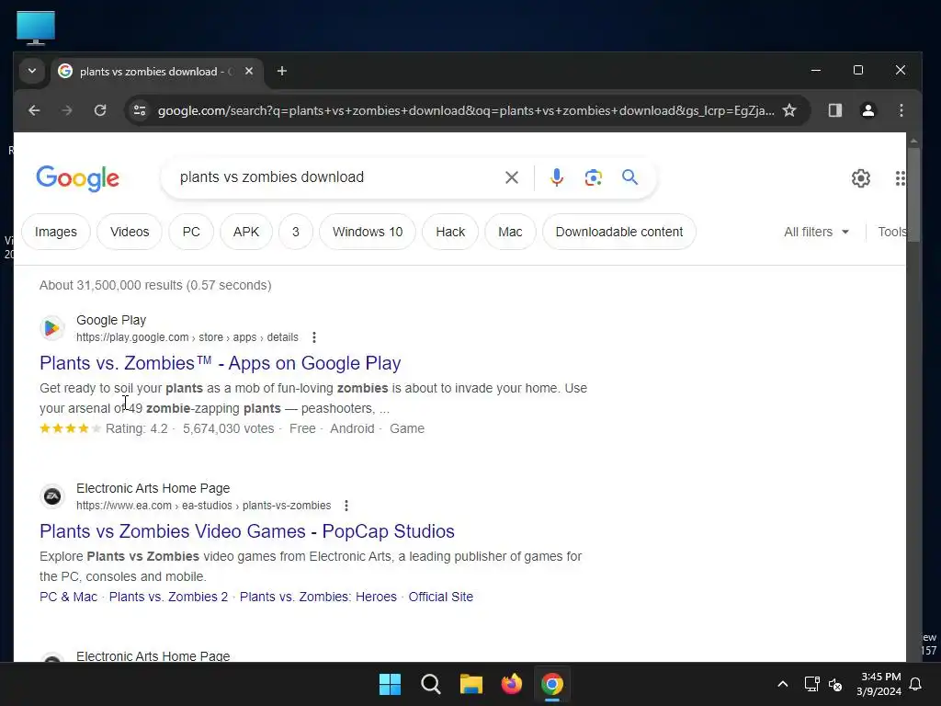Select the Hack filter chip
This screenshot has height=706, width=941.
pos(450,232)
